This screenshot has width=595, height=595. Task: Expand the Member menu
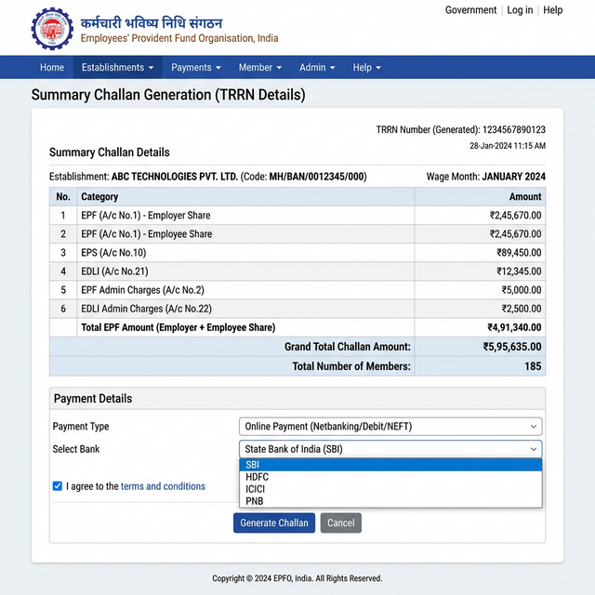(x=260, y=68)
